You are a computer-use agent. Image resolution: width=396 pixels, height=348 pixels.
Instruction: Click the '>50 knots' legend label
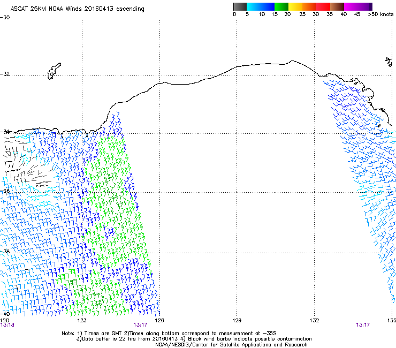click(380, 14)
